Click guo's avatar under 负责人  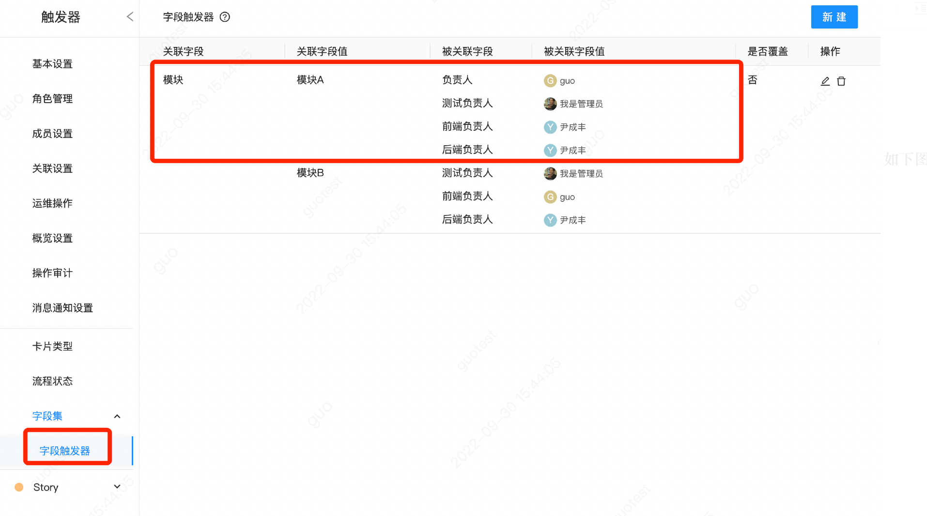[x=550, y=80]
